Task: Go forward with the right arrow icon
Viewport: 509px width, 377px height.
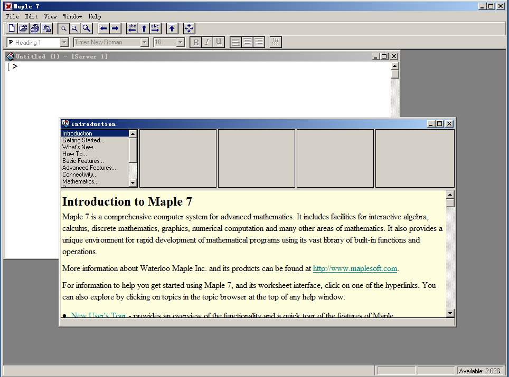Action: [115, 28]
